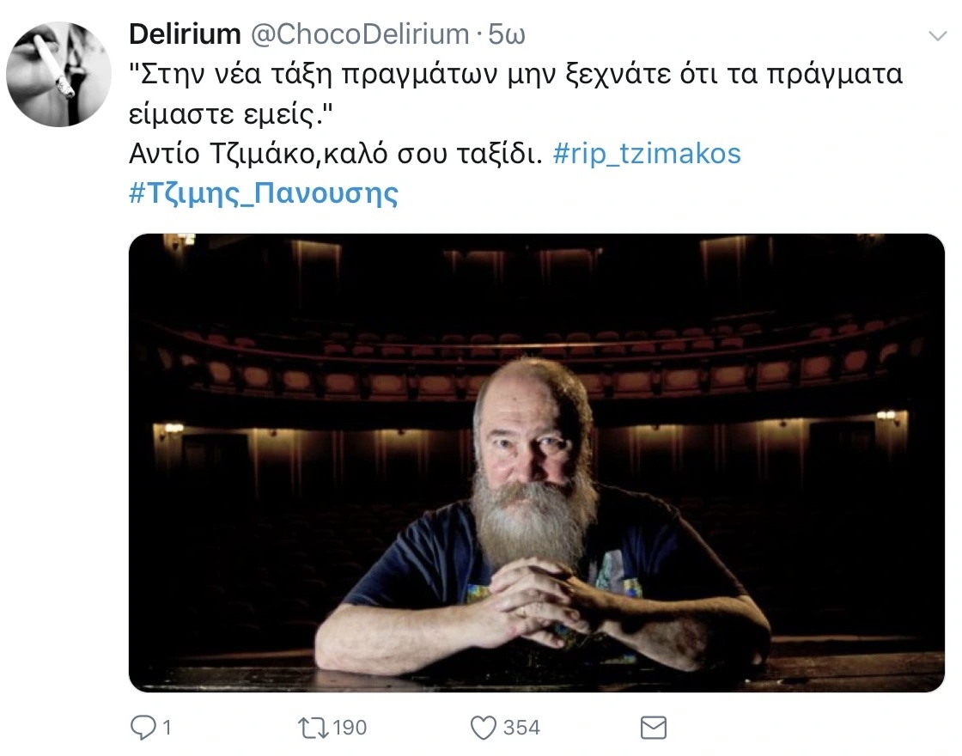Screen dimensions: 962x756
Task: View the Delirium profile avatar
Action: [x=59, y=74]
